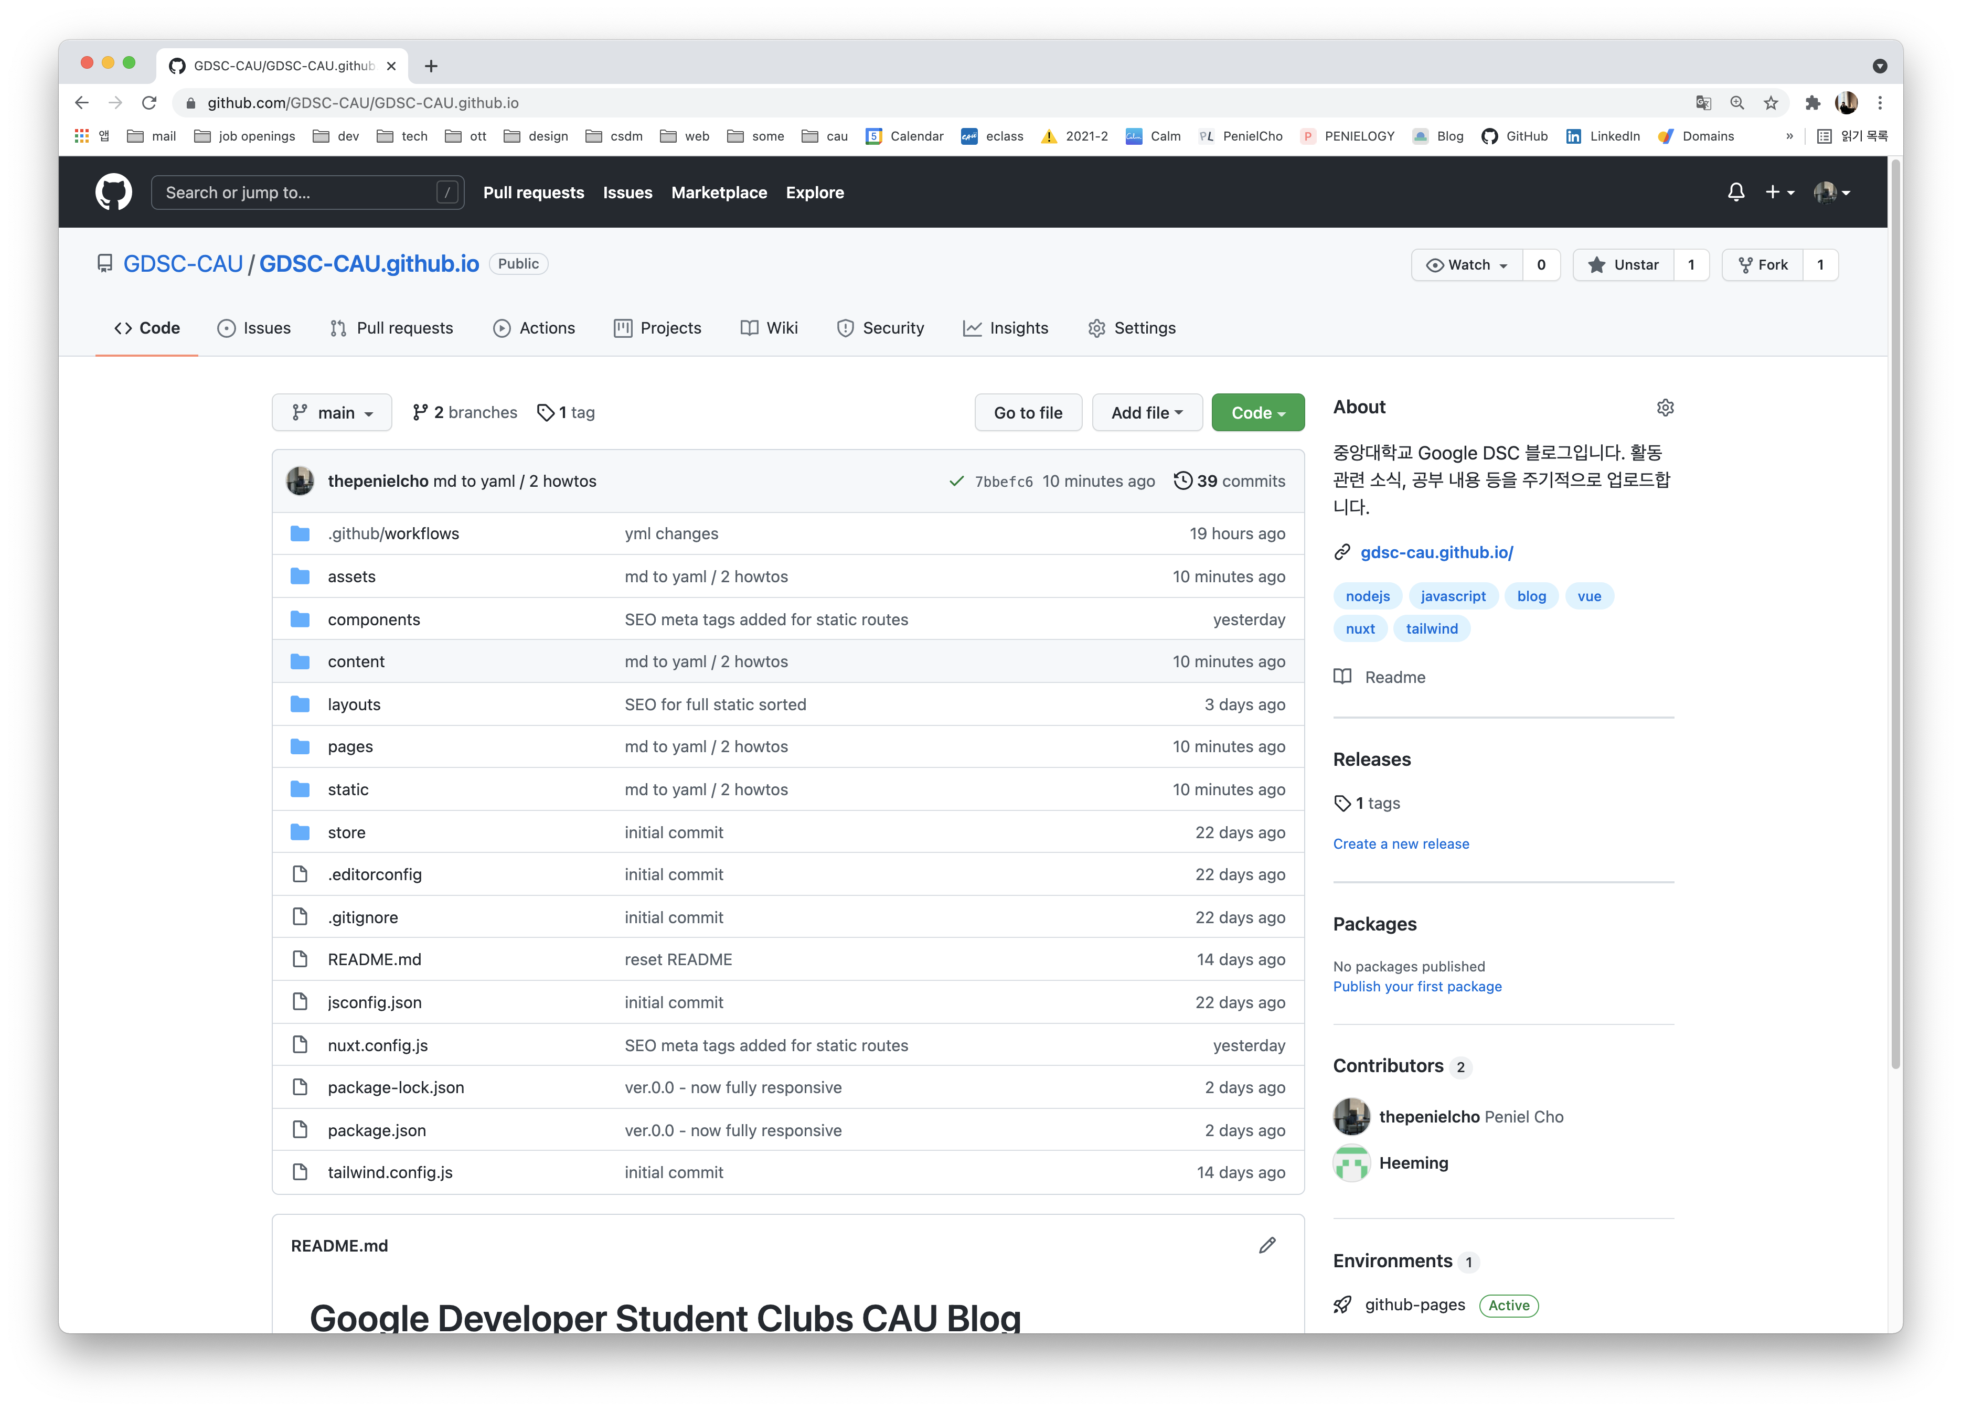Click the translate page icon

click(x=1703, y=103)
